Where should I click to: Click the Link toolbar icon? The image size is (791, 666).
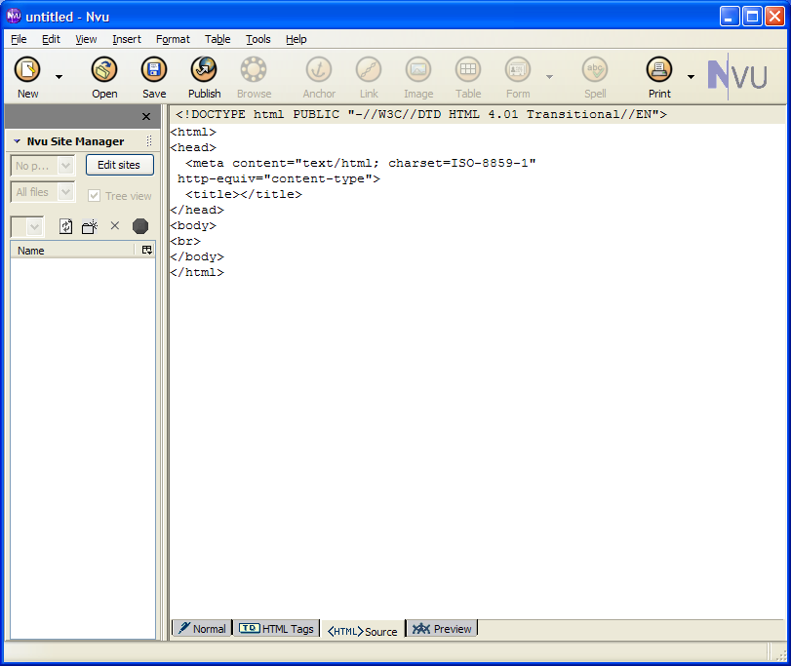click(369, 69)
